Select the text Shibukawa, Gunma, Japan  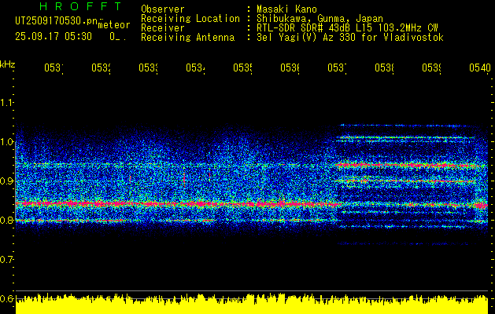click(x=320, y=19)
